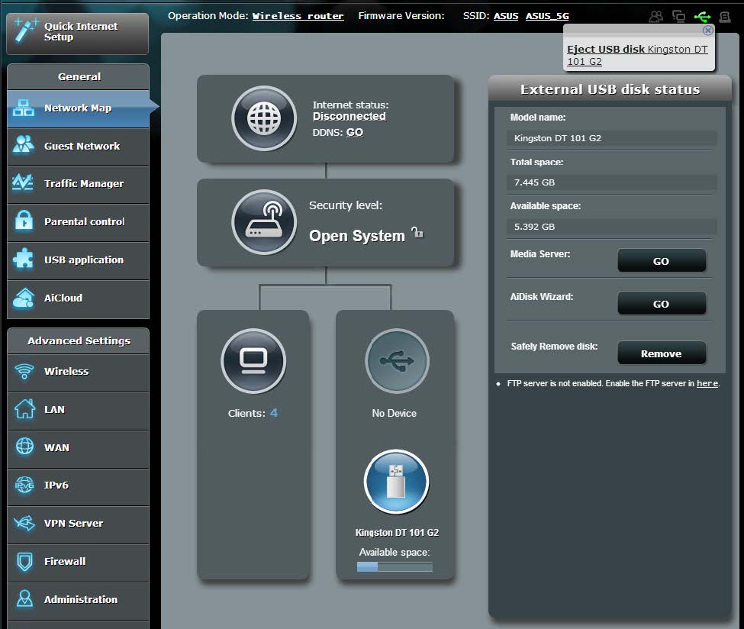The height and width of the screenshot is (629, 744).
Task: Click the Available space value 5.392 GB
Action: coord(612,227)
